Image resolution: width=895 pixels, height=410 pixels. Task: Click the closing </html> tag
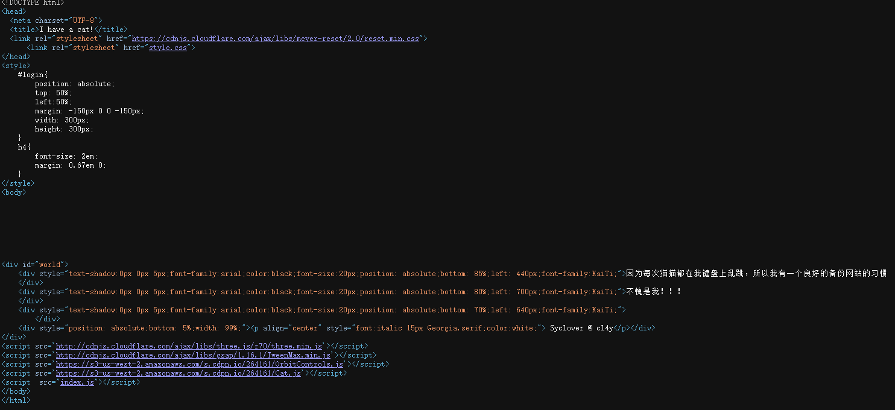tap(16, 400)
